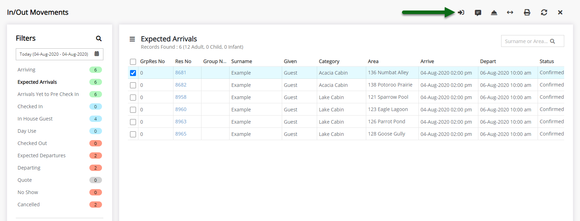
Task: Select the Checked Out filter
Action: pos(32,143)
